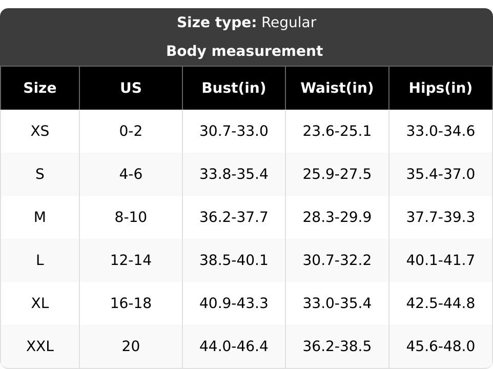Click bust value 36.2-37.7
The width and height of the screenshot is (493, 369).
click(234, 217)
